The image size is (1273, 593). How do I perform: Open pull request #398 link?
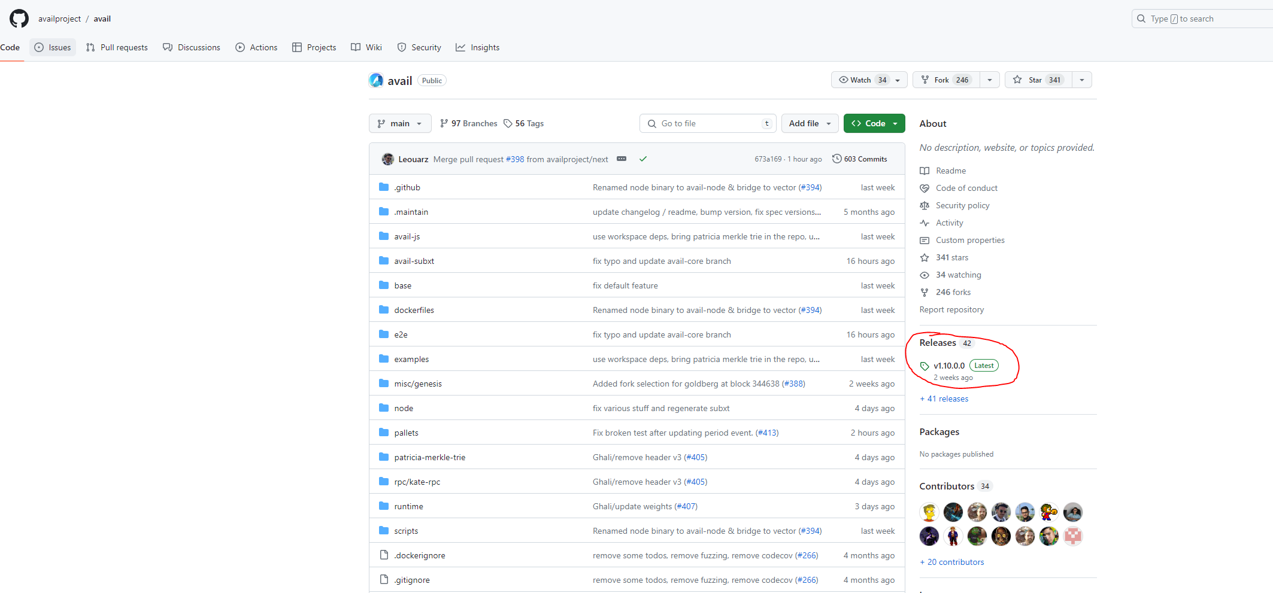coord(515,159)
